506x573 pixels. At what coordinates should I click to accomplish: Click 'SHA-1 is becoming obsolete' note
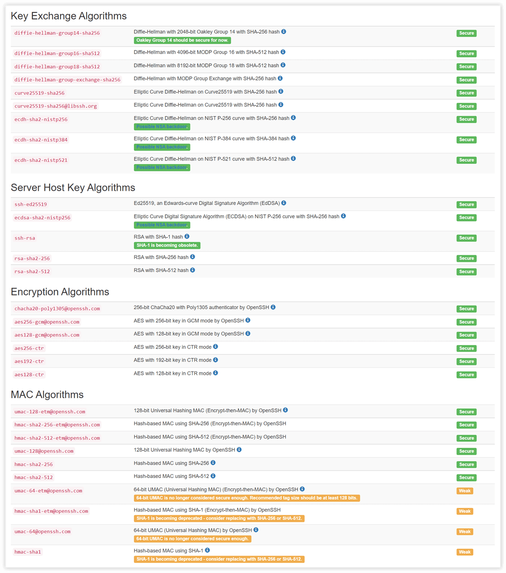167,245
